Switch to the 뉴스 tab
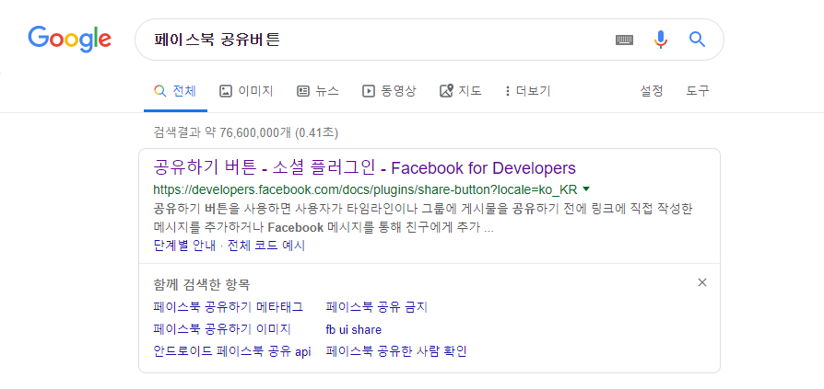 tap(318, 91)
